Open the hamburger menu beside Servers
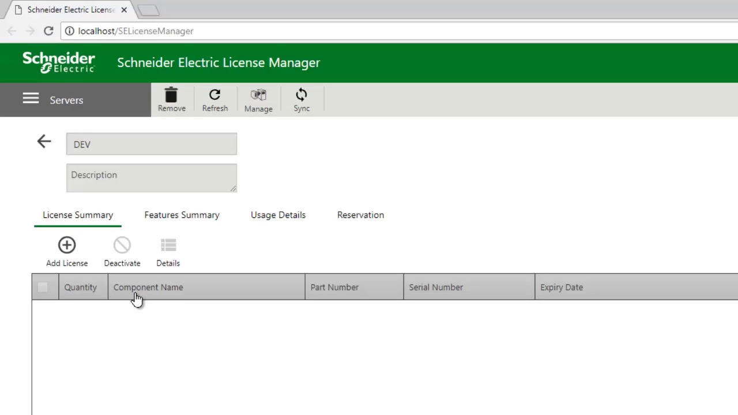738x415 pixels. click(x=31, y=99)
